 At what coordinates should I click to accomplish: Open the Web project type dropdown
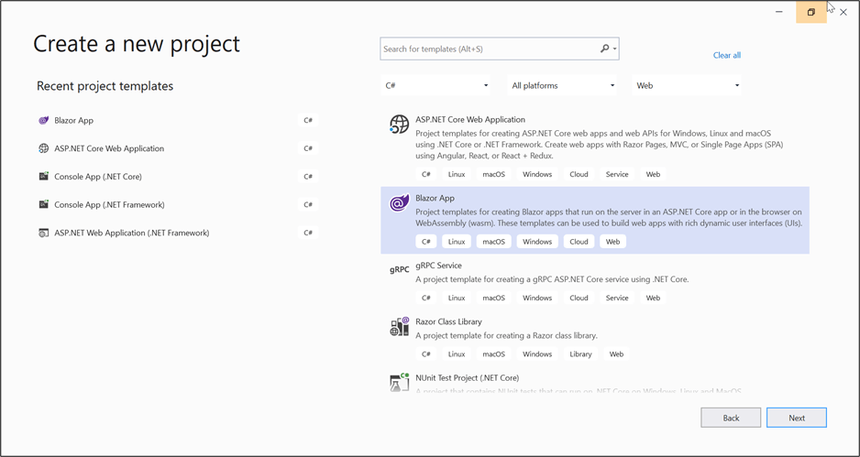pos(688,85)
